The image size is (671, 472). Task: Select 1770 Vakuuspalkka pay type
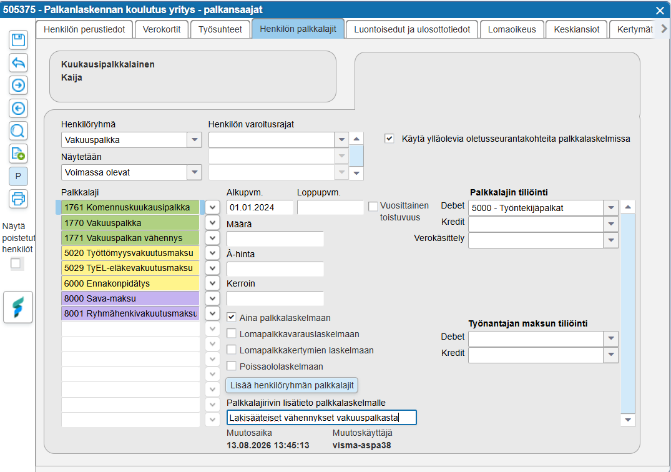(x=130, y=223)
